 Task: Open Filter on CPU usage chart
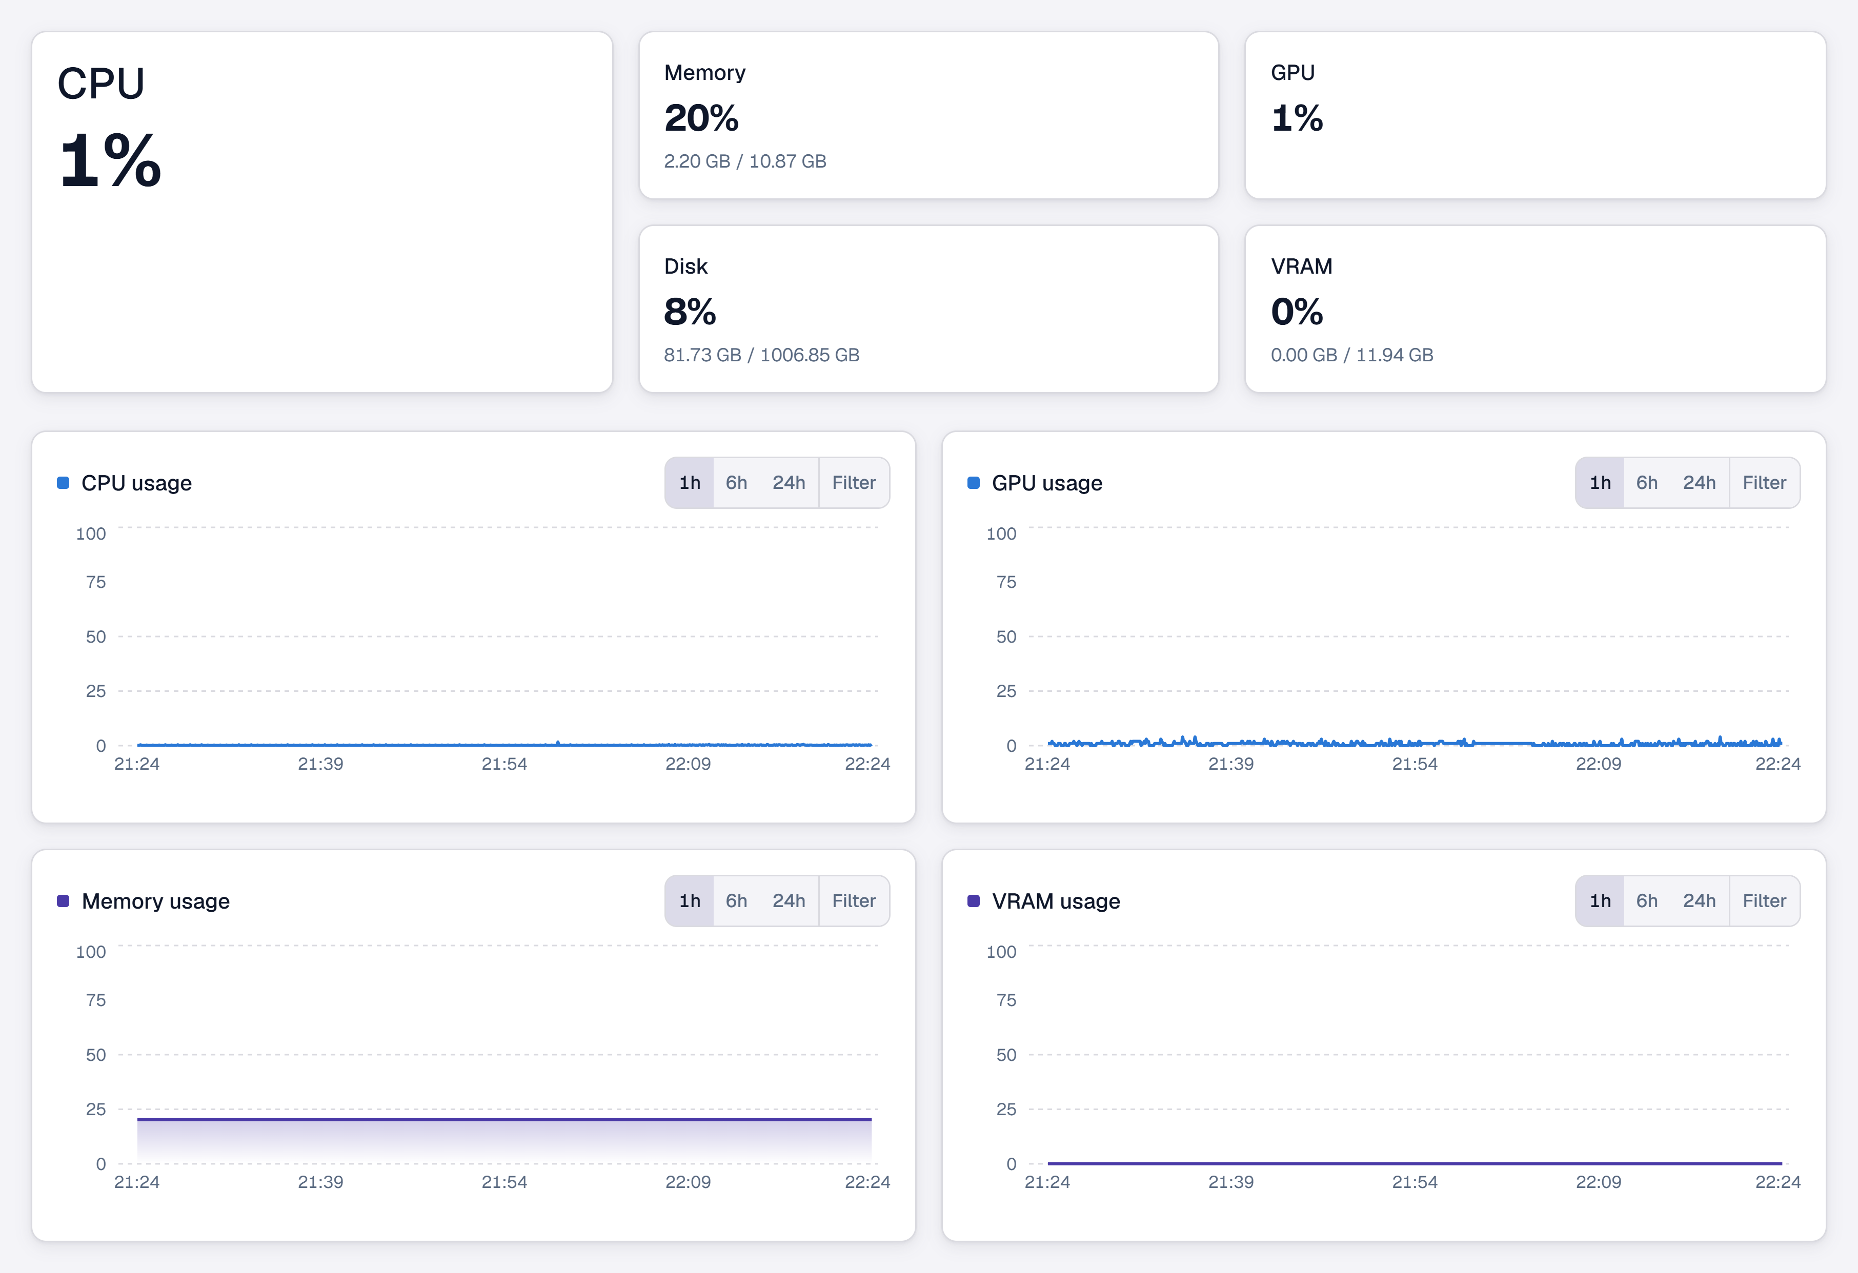pos(854,483)
